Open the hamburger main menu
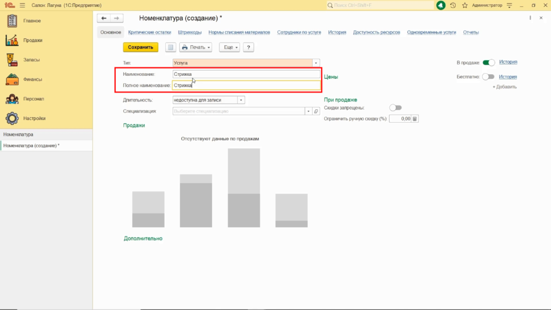Screen dimensions: 551x310 click(x=23, y=5)
